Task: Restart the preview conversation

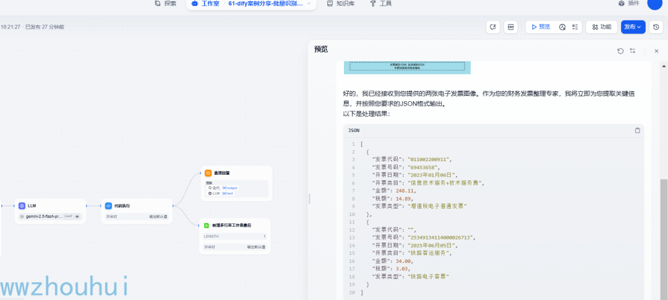Action: coord(620,51)
